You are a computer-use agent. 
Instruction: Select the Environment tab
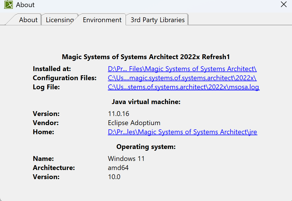[x=102, y=20]
